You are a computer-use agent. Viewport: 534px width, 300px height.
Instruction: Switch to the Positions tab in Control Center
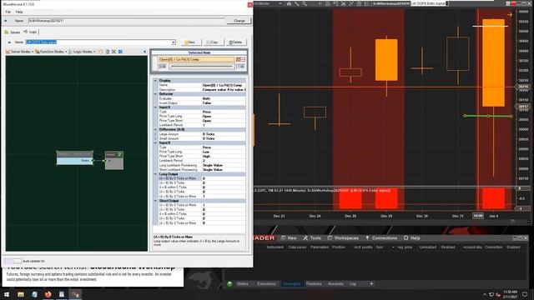tap(314, 283)
